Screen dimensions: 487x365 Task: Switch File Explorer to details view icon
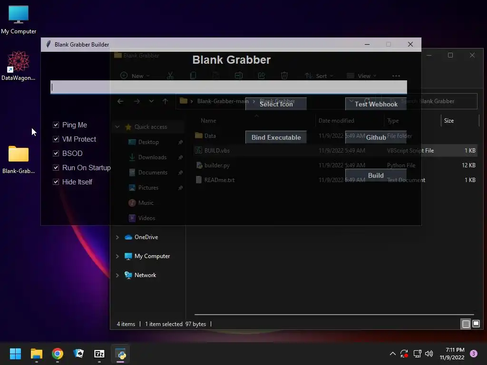466,324
